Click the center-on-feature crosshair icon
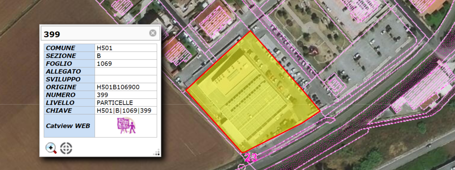Image resolution: width=455 pixels, height=170 pixels. [66, 148]
